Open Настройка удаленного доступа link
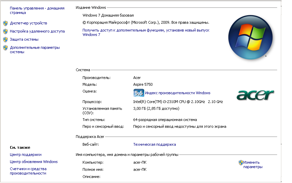 [x=37, y=31]
